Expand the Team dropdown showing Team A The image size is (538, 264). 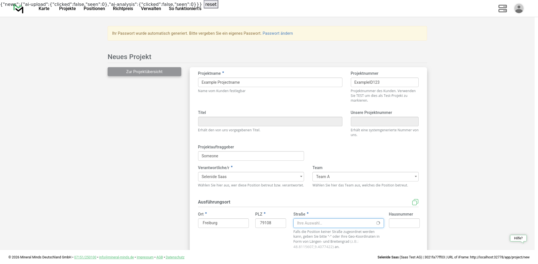(365, 177)
